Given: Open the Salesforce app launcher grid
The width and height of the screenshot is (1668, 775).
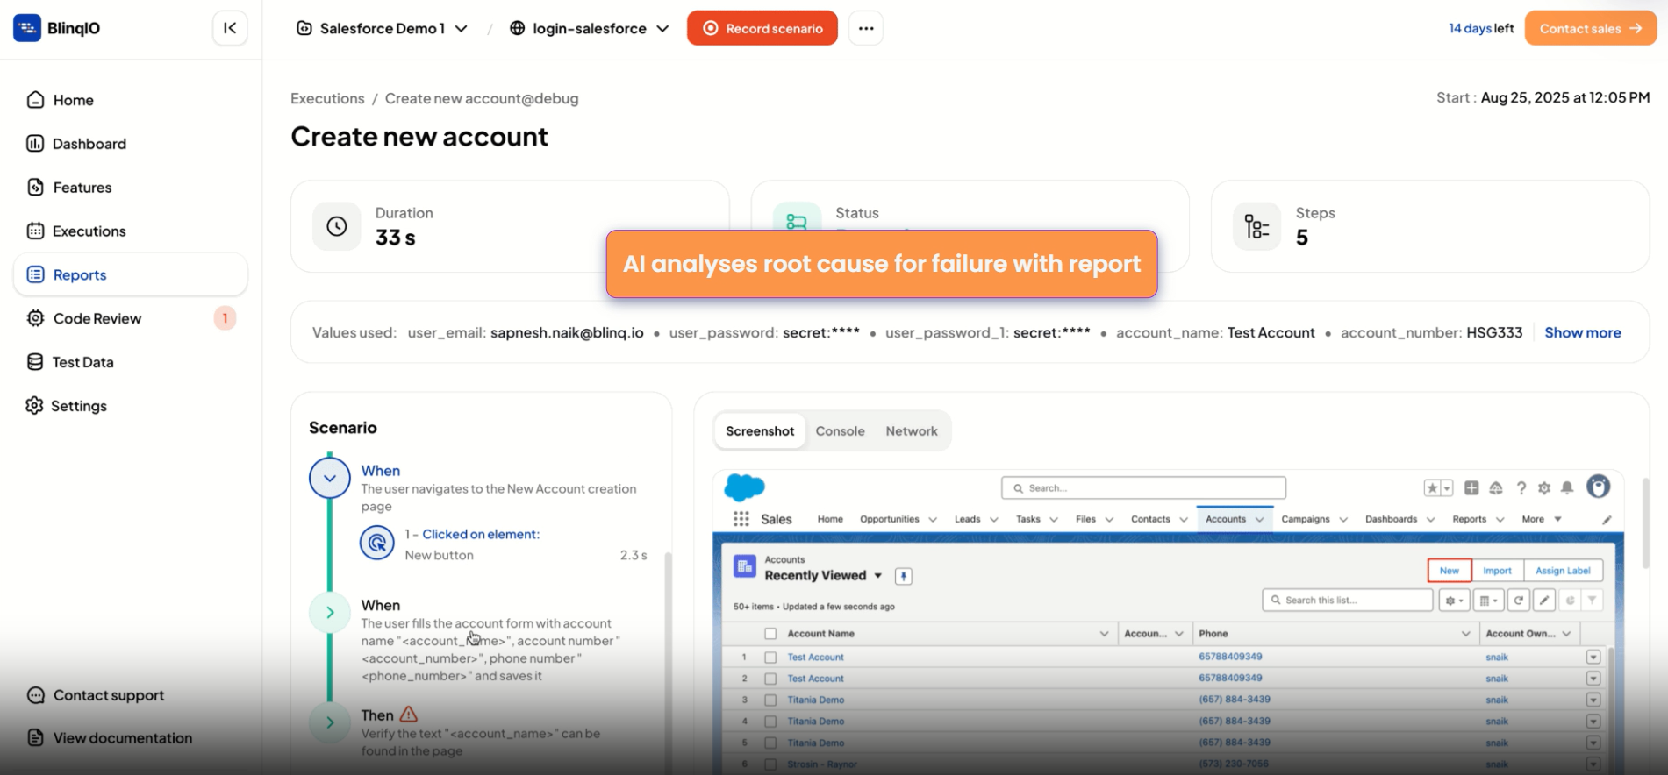Looking at the screenshot, I should click(741, 519).
